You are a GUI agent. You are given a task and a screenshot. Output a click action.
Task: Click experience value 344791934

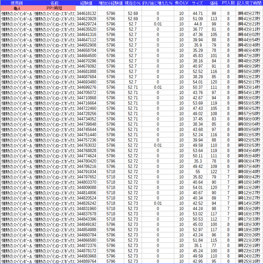point(86,172)
